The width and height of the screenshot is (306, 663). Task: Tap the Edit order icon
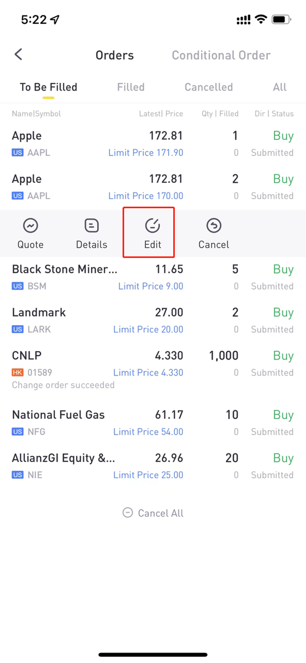(x=153, y=226)
